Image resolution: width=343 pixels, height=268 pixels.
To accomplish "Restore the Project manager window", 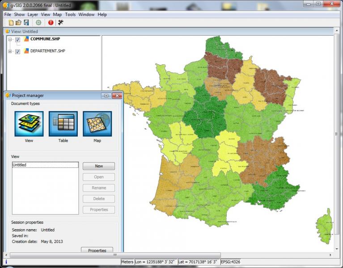I will [106, 96].
